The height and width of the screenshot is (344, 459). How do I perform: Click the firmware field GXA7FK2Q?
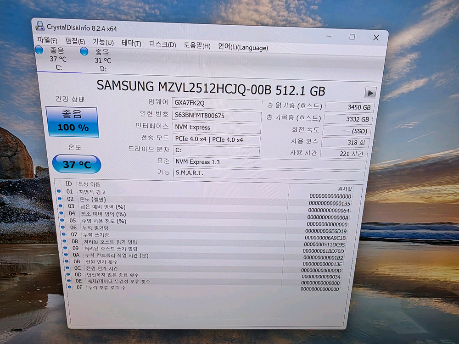(217, 104)
